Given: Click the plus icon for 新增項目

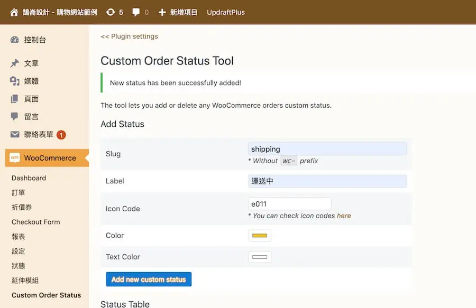Looking at the screenshot, I should [162, 13].
